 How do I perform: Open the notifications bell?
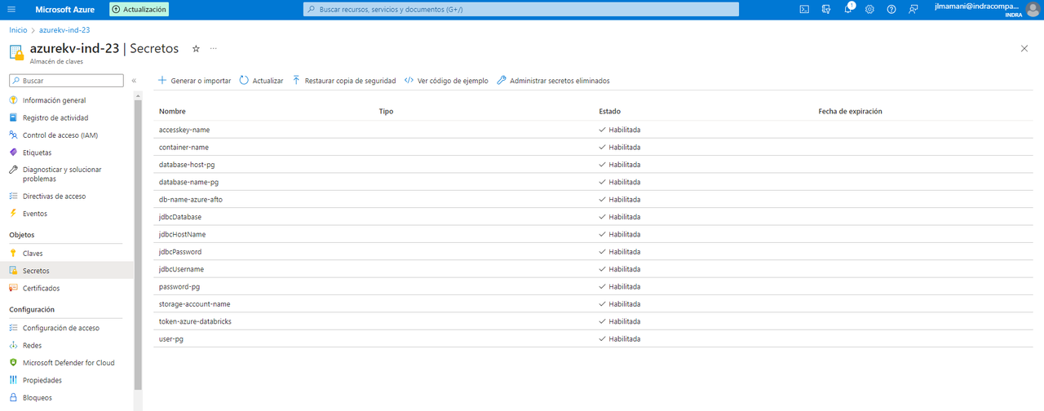point(848,9)
